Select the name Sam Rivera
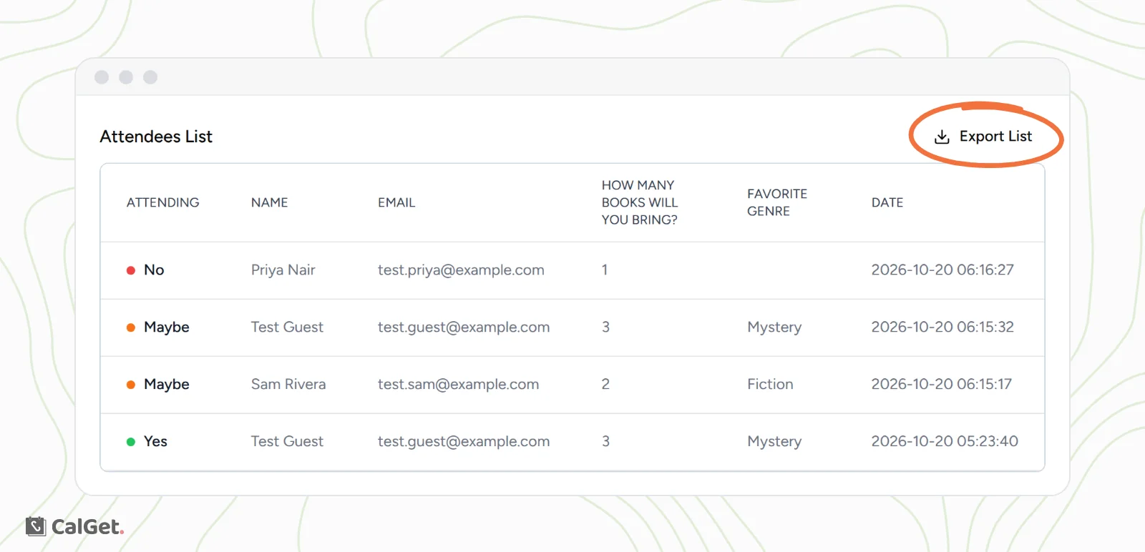Viewport: 1145px width, 552px height. point(288,385)
